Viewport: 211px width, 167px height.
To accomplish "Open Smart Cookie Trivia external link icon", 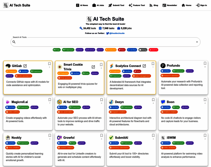I will coord(93,67).
